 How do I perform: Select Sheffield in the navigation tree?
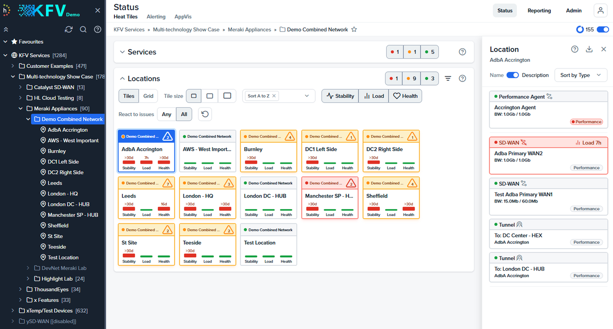[58, 225]
